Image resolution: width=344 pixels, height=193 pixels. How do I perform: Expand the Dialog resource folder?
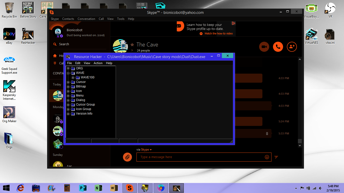[68, 100]
